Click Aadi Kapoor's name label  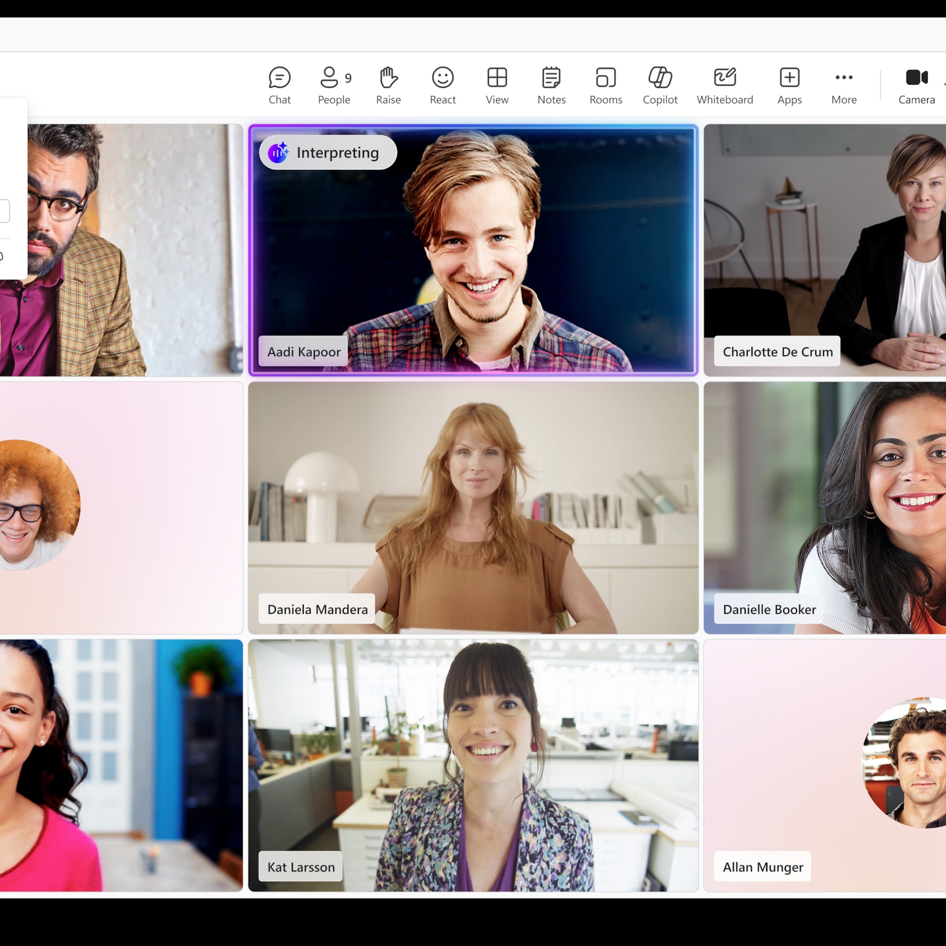pyautogui.click(x=303, y=352)
